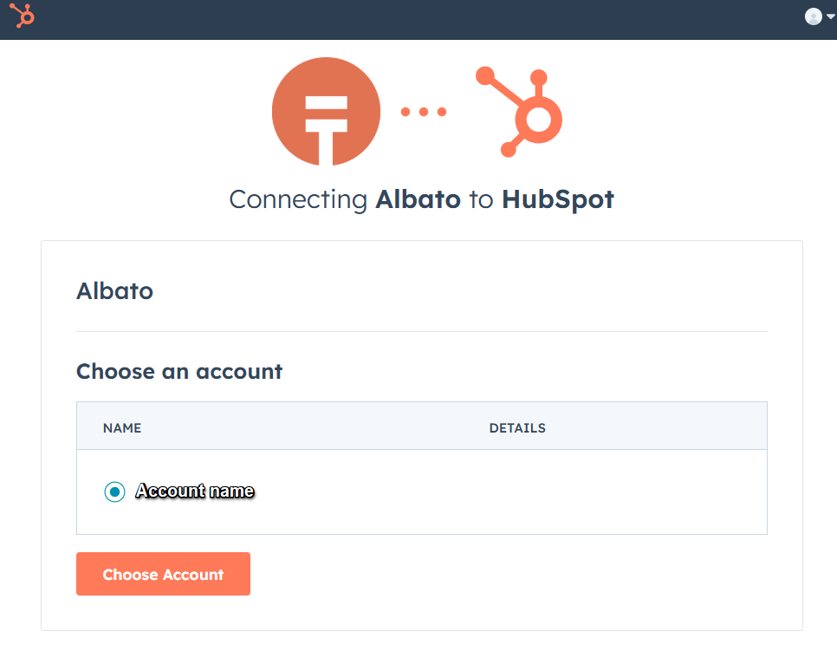Click the HubSpot sprocket logo in the top bar
The height and width of the screenshot is (651, 837).
coord(22,16)
